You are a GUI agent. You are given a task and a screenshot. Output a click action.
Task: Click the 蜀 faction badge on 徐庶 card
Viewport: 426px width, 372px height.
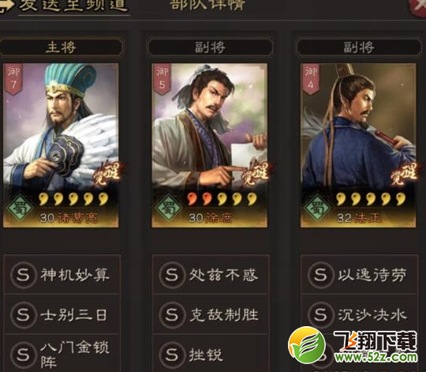[168, 209]
